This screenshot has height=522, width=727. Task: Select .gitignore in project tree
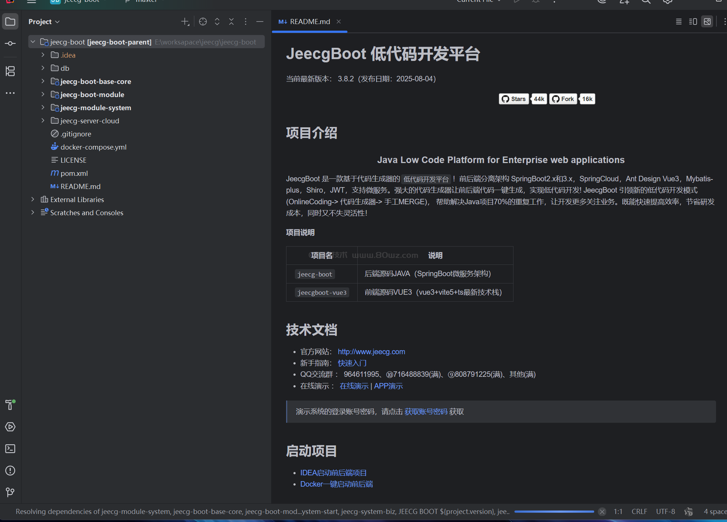point(76,134)
